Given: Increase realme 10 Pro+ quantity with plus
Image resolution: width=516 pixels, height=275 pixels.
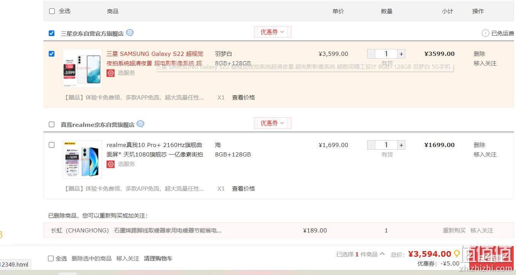Looking at the screenshot, I should pyautogui.click(x=401, y=145).
